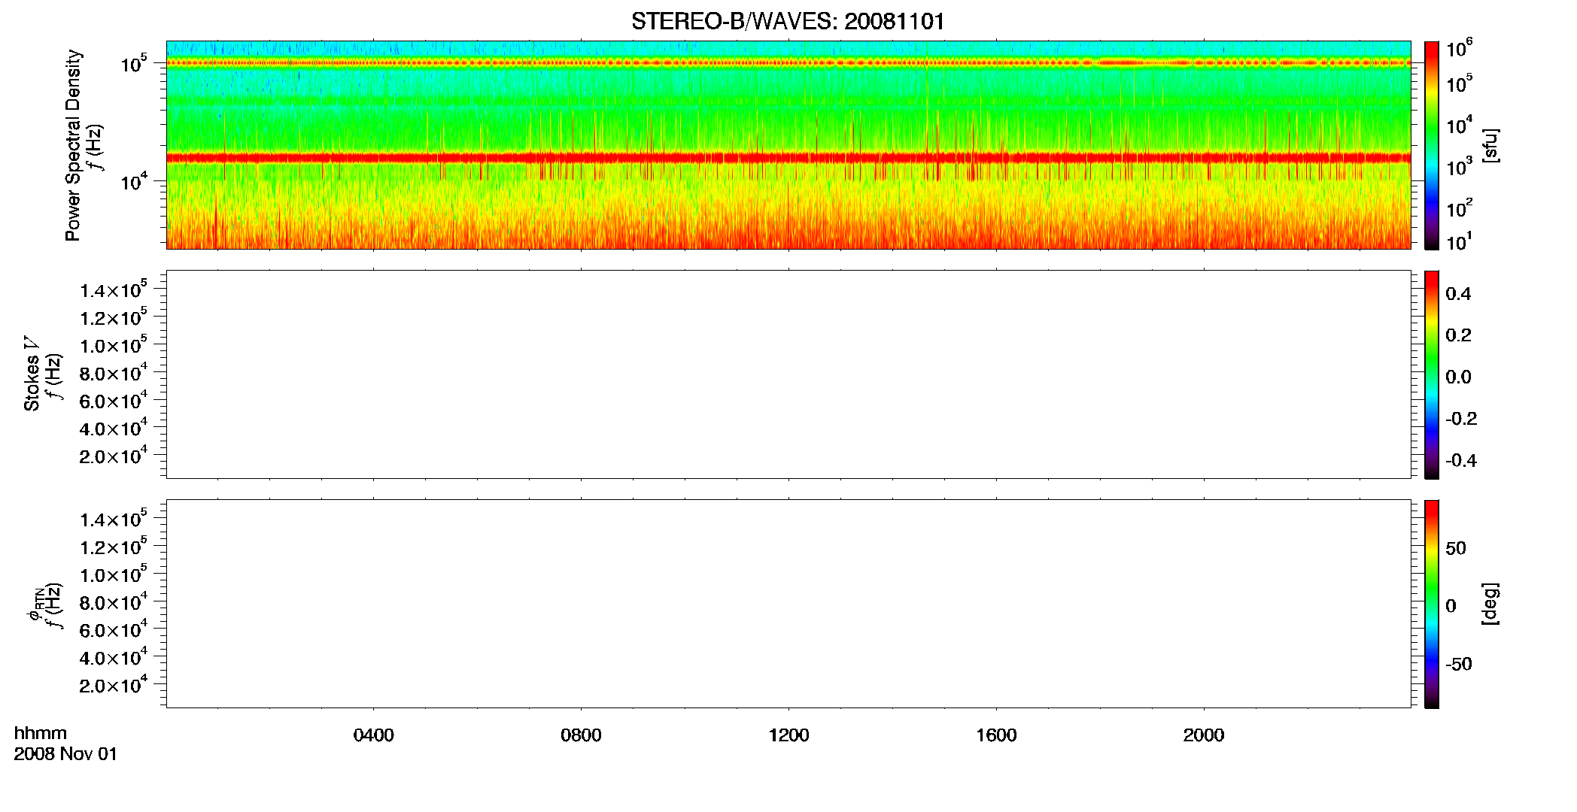Click the 0400 time axis label

[x=374, y=735]
